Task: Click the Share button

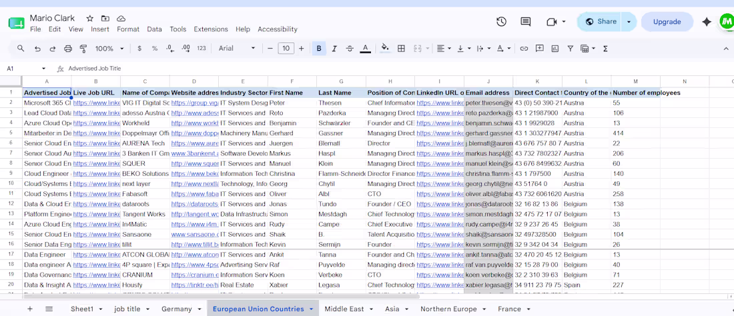Action: pos(600,21)
